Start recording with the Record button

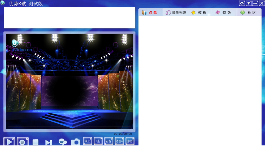coord(23,142)
